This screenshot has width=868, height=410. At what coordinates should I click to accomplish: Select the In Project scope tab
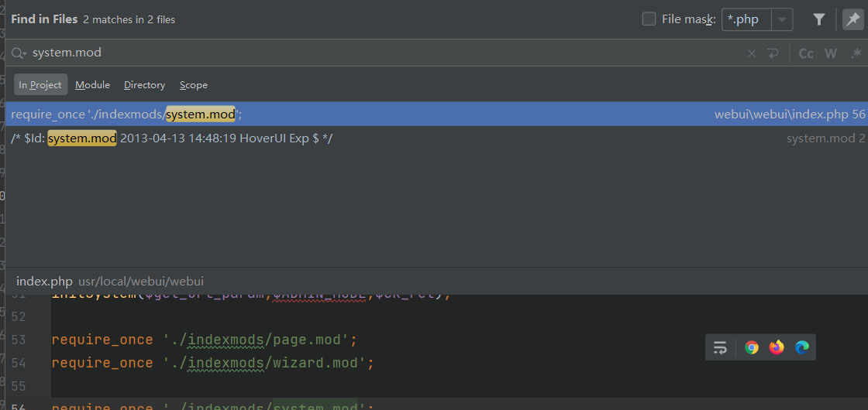point(40,84)
